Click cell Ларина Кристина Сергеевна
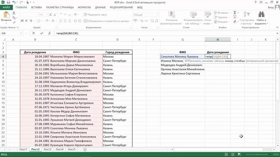 click(182, 73)
